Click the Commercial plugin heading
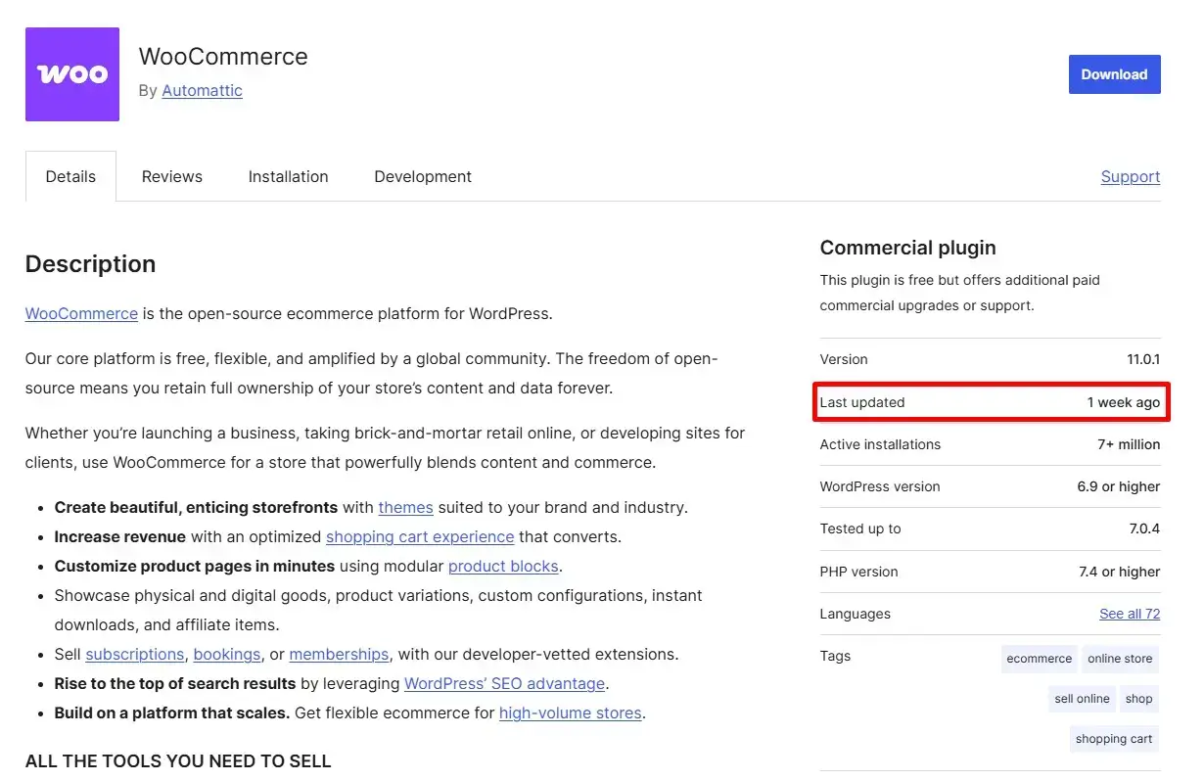 907,248
